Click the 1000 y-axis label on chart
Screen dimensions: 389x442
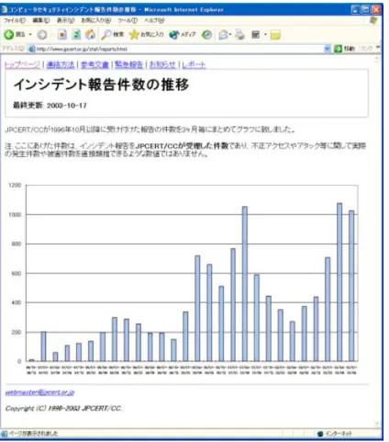pos(15,215)
